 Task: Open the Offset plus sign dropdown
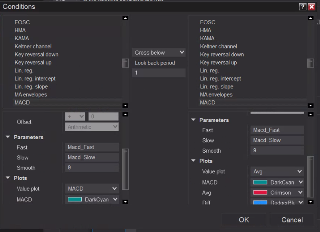75,116
